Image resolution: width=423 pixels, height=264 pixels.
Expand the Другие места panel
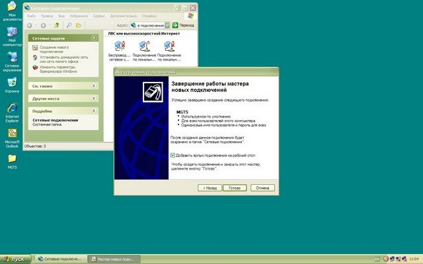tap(93, 98)
